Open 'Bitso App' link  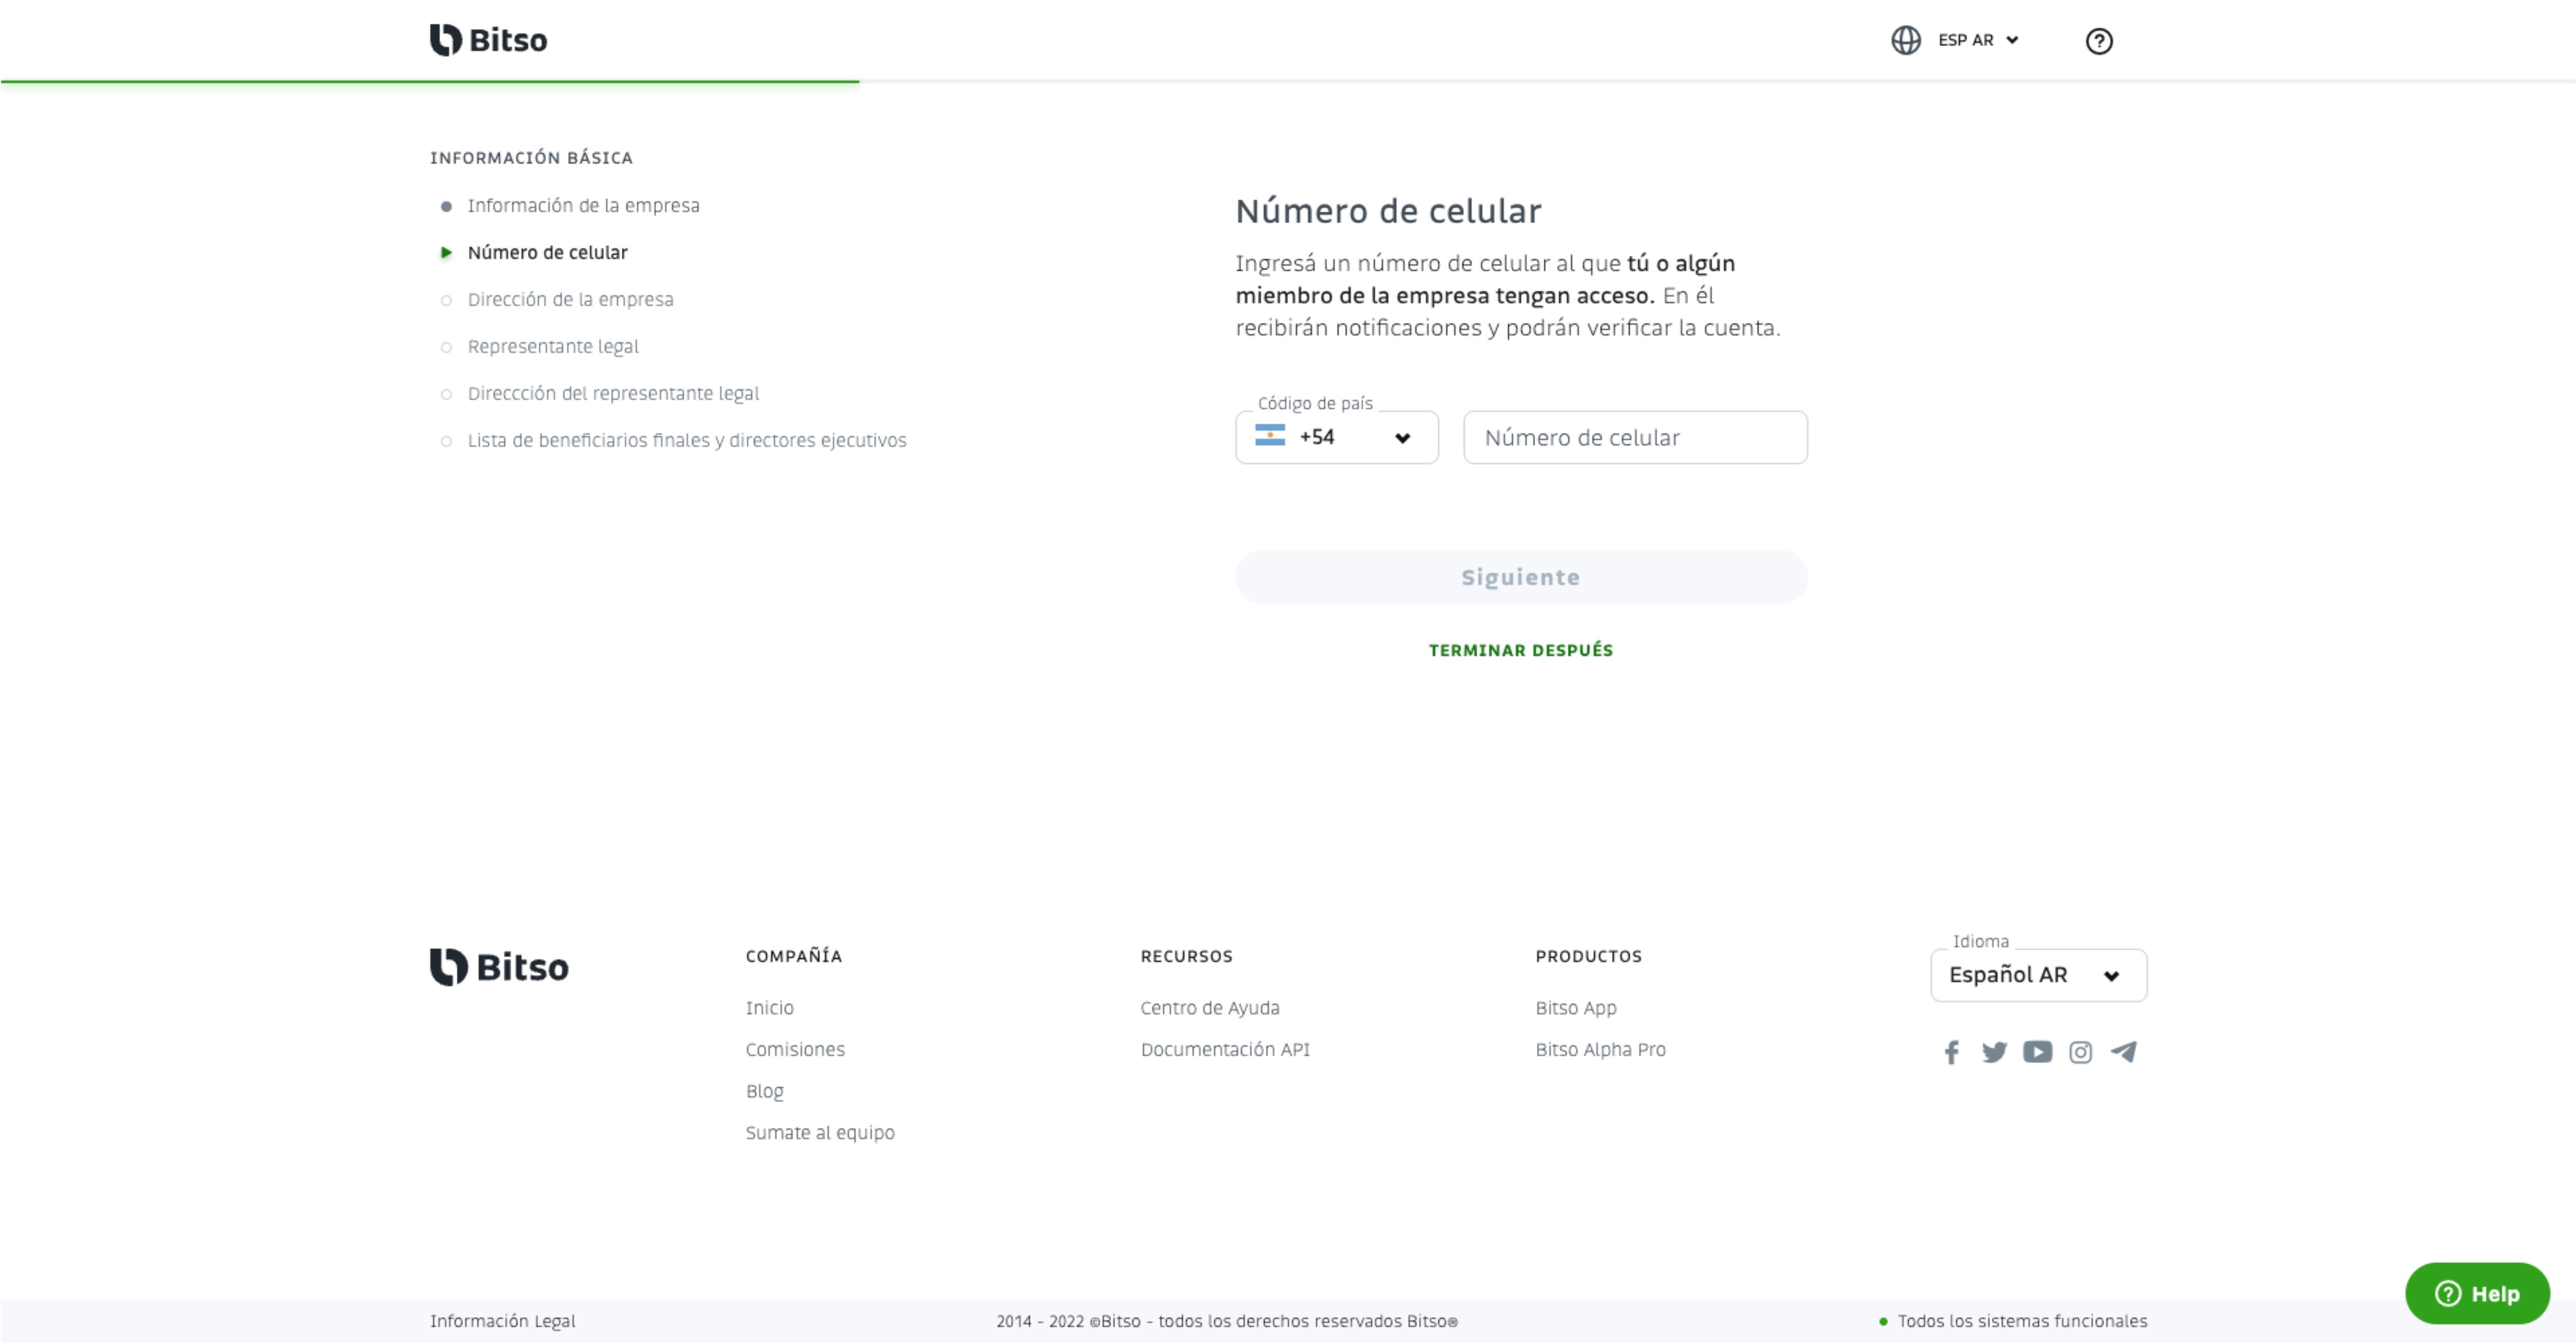[x=1575, y=1008]
